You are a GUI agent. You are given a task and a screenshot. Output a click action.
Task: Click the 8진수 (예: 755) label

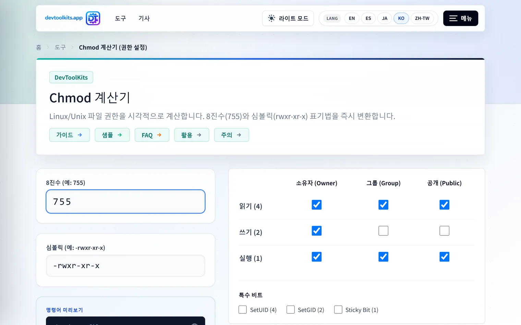click(x=65, y=183)
